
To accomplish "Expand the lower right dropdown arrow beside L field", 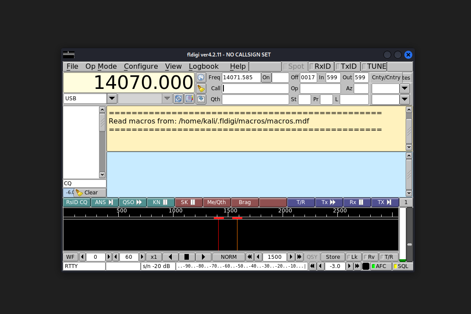I will (404, 99).
